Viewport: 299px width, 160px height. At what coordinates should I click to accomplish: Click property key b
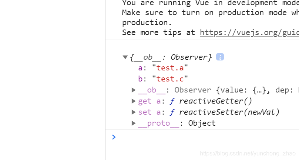coord(140,79)
